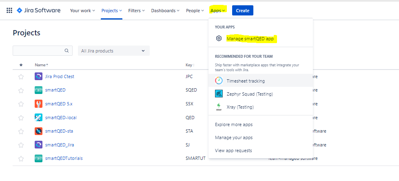The image size is (399, 181).
Task: Click the Jira Prod Ctest project avatar
Action: pos(38,76)
